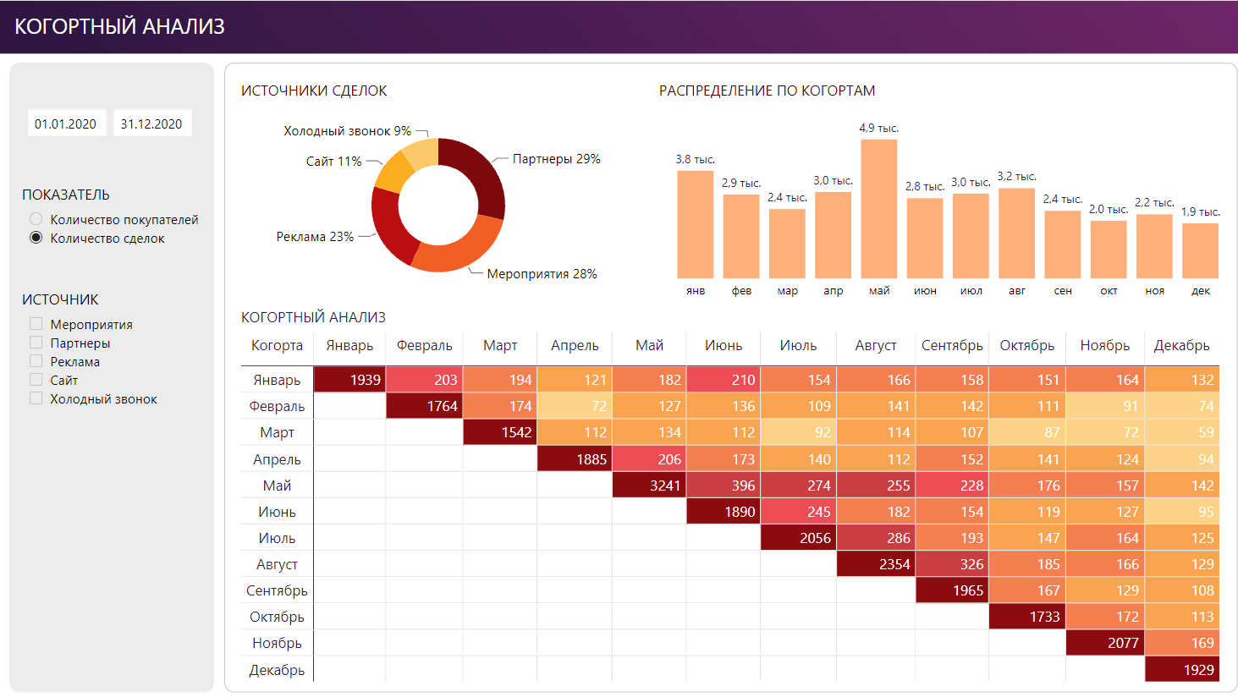Click the окт bar showing 2,0 тыс.
Image resolution: width=1238 pixels, height=697 pixels.
pyautogui.click(x=1109, y=250)
